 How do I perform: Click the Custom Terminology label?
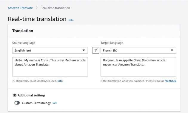click(36, 103)
